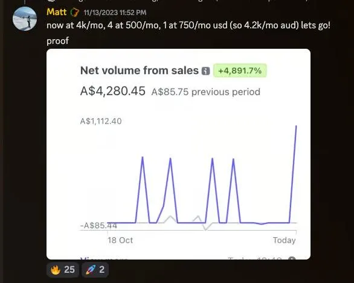Open the Stripe chart image attachment
The image size is (354, 283).
coord(178,154)
